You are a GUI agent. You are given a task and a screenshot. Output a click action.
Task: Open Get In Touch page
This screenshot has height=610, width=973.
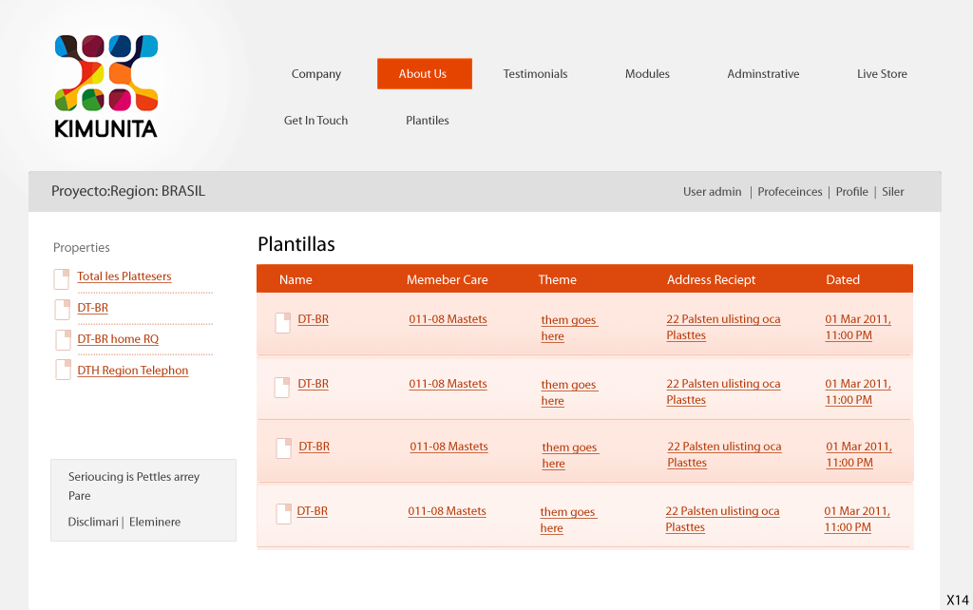[x=315, y=121]
